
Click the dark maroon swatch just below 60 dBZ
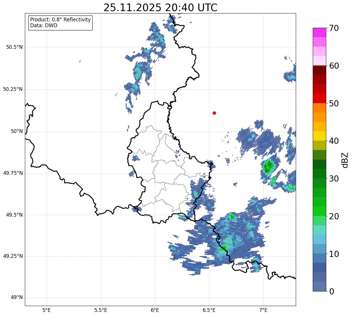[319, 70]
